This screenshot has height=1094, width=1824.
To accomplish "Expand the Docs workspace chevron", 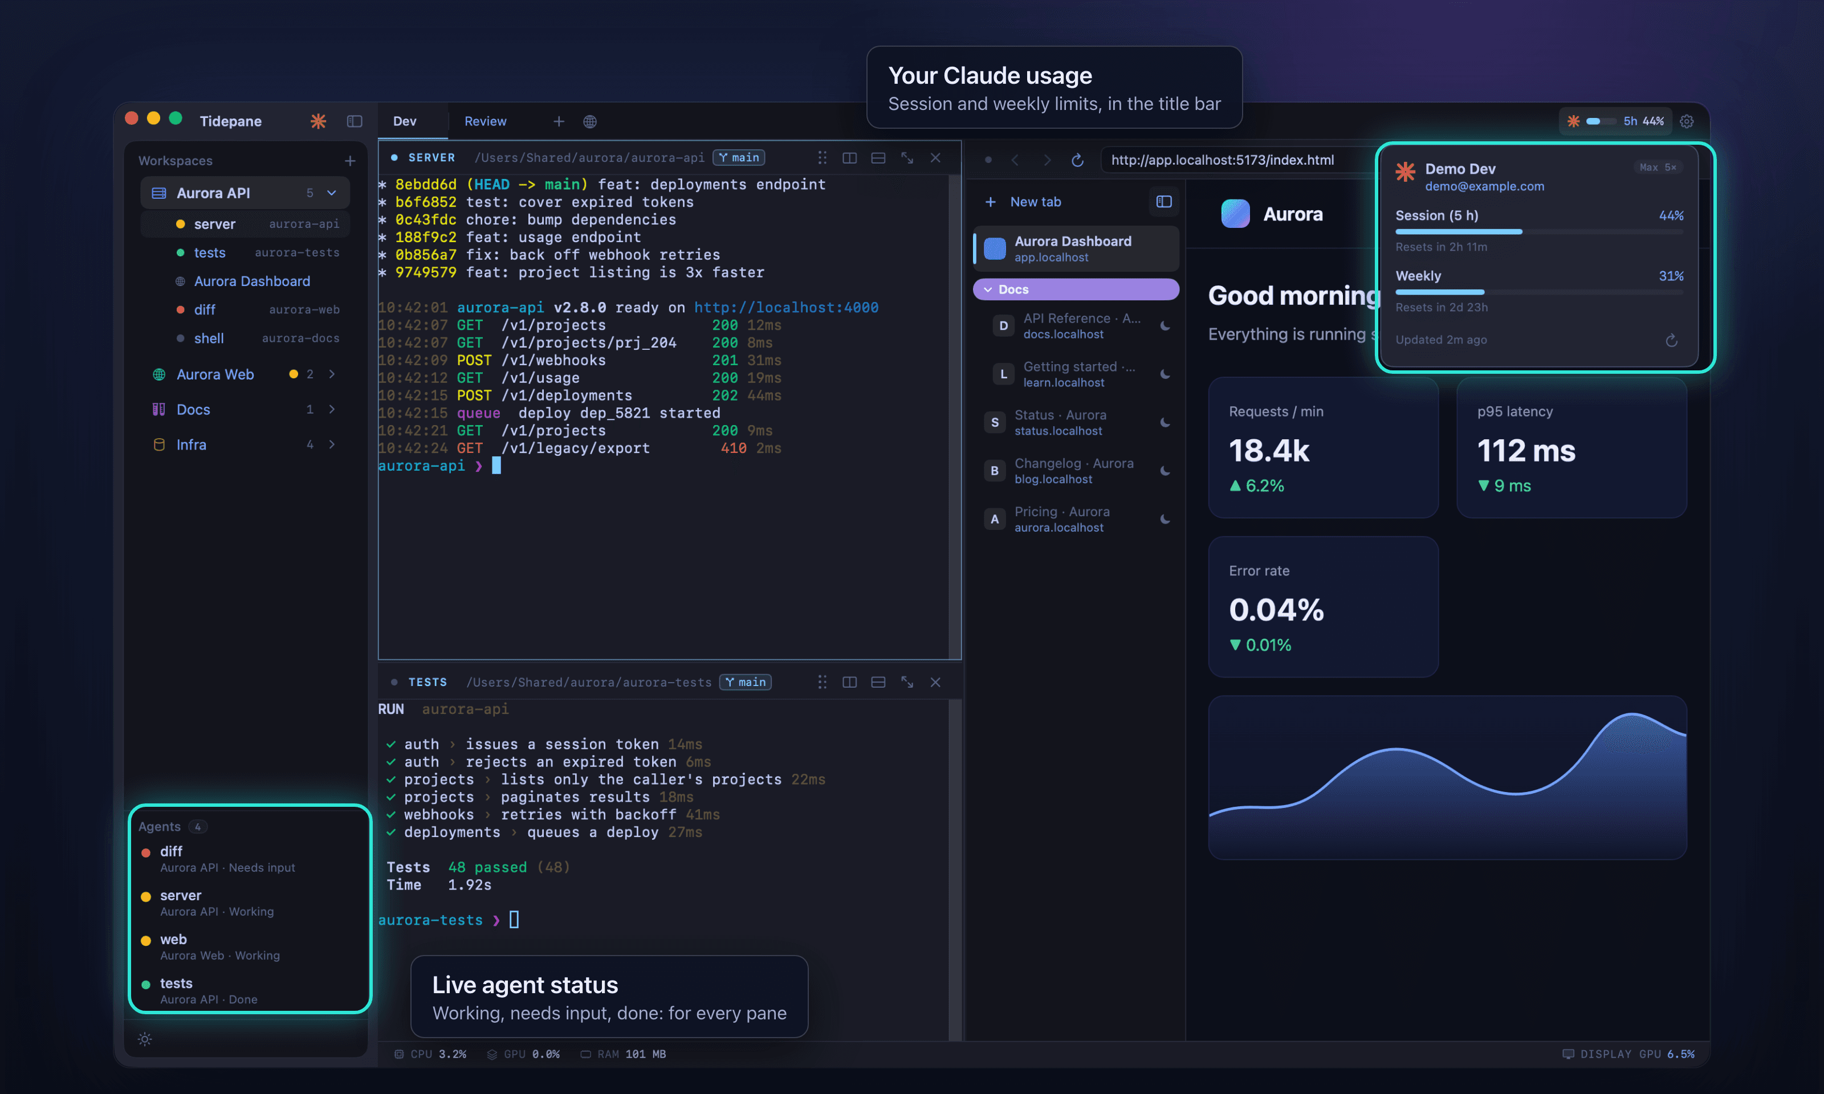I will click(x=332, y=409).
